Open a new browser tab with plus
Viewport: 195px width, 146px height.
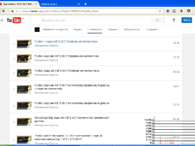click(x=86, y=4)
